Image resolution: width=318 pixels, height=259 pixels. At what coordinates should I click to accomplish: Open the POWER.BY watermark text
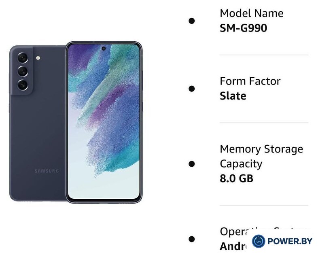coord(290,241)
